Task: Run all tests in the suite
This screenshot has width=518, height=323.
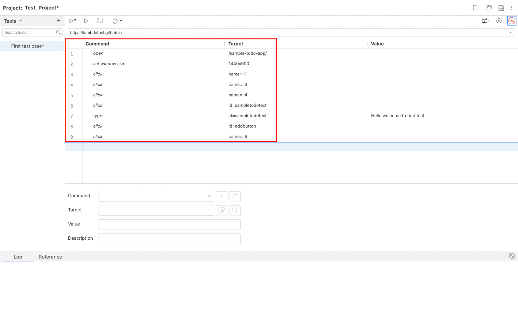Action: (x=73, y=21)
